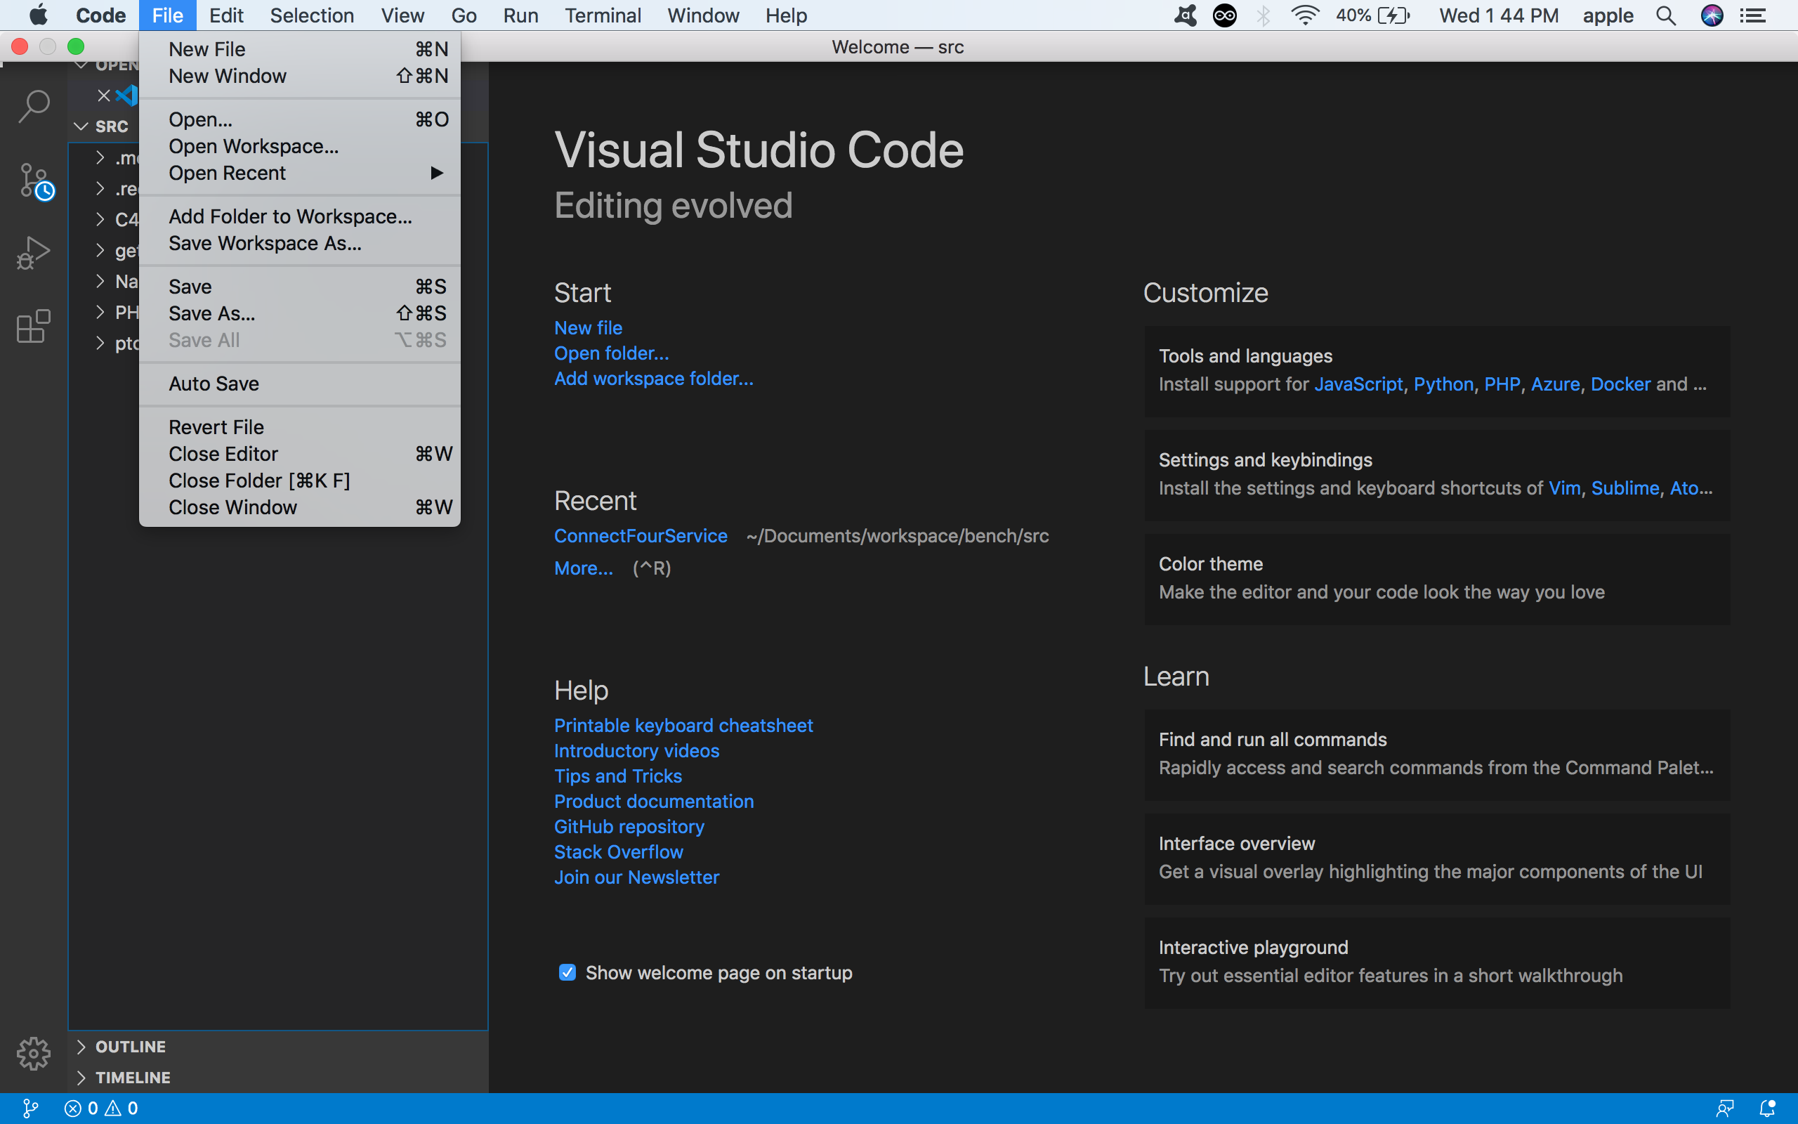The height and width of the screenshot is (1124, 1798).
Task: Choose New Window from File menu
Action: coord(299,76)
